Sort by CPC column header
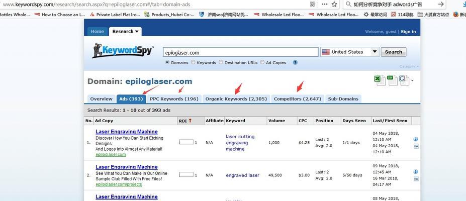 pyautogui.click(x=303, y=121)
